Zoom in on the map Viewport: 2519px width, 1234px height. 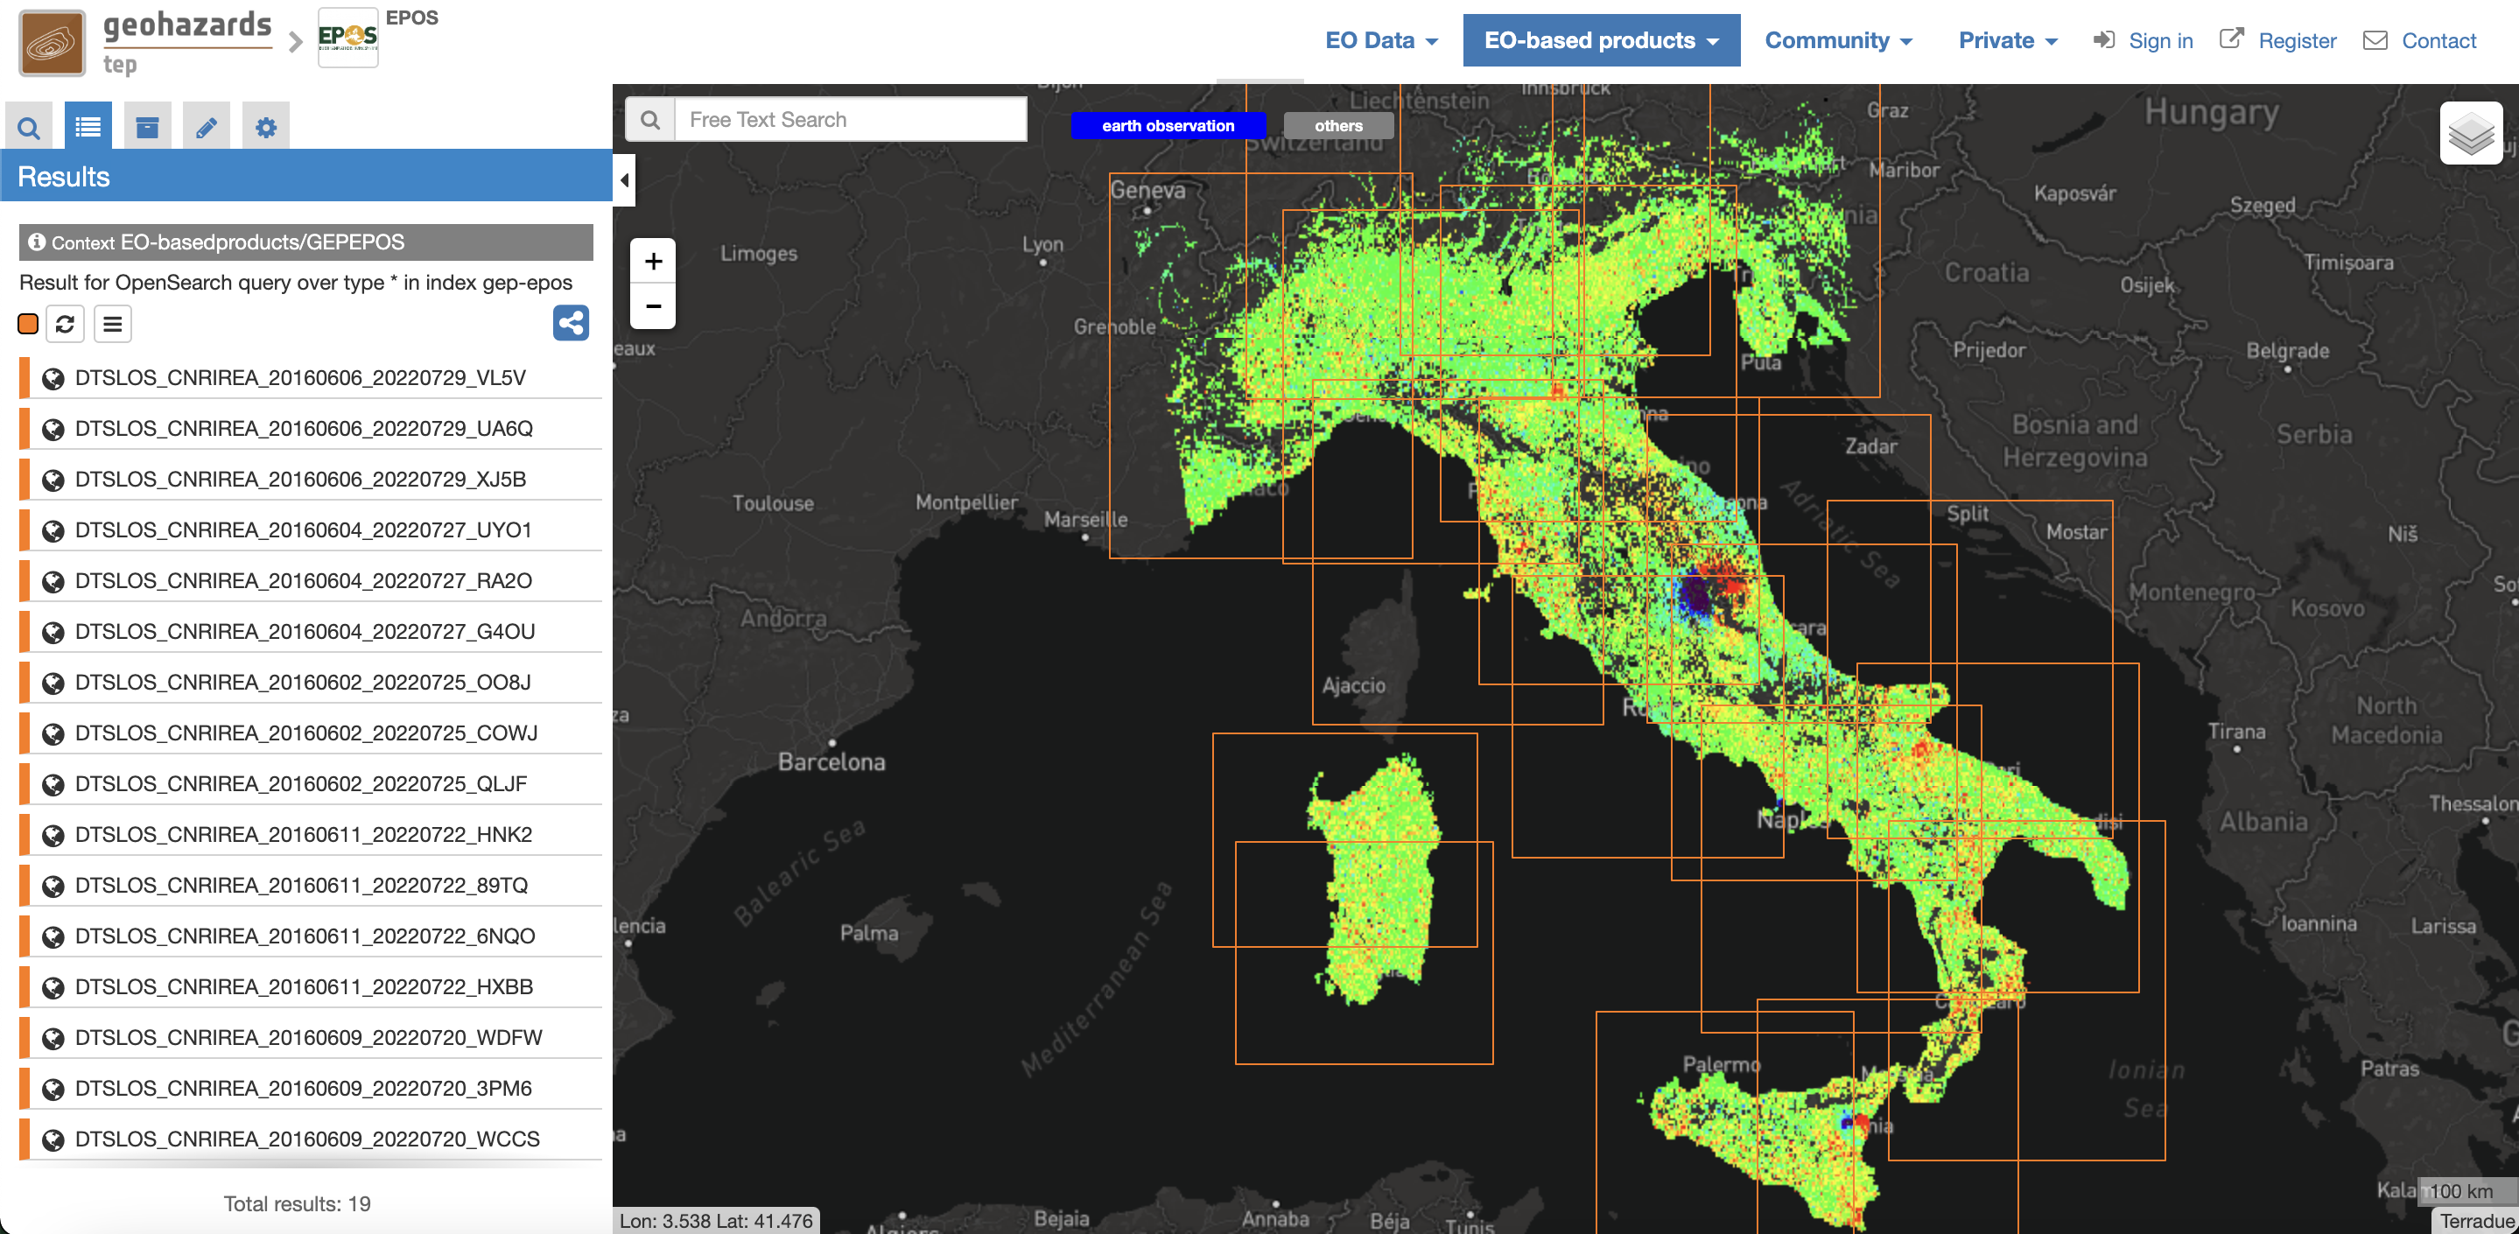(x=653, y=261)
